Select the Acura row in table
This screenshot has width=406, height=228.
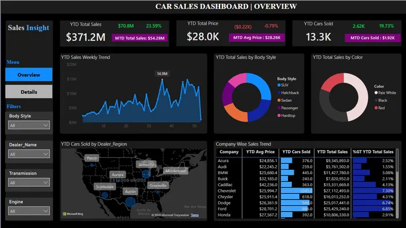(x=306, y=160)
